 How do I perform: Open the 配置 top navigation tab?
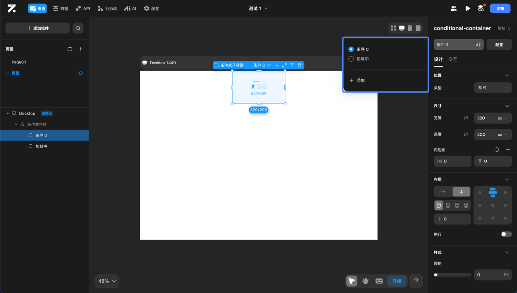coord(151,8)
